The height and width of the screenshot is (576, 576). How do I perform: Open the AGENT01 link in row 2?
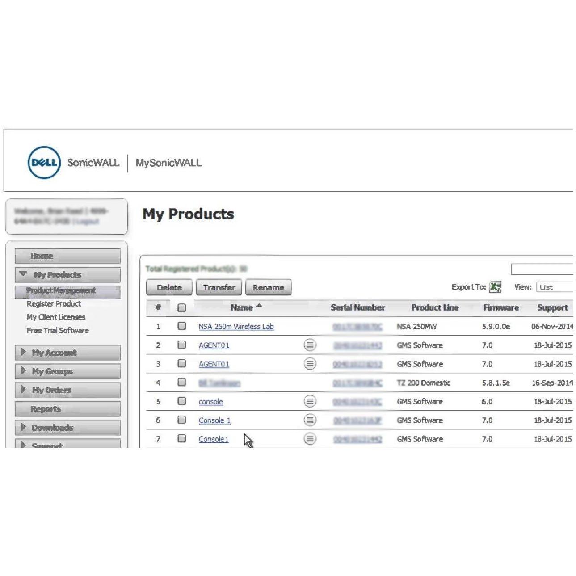pos(214,345)
